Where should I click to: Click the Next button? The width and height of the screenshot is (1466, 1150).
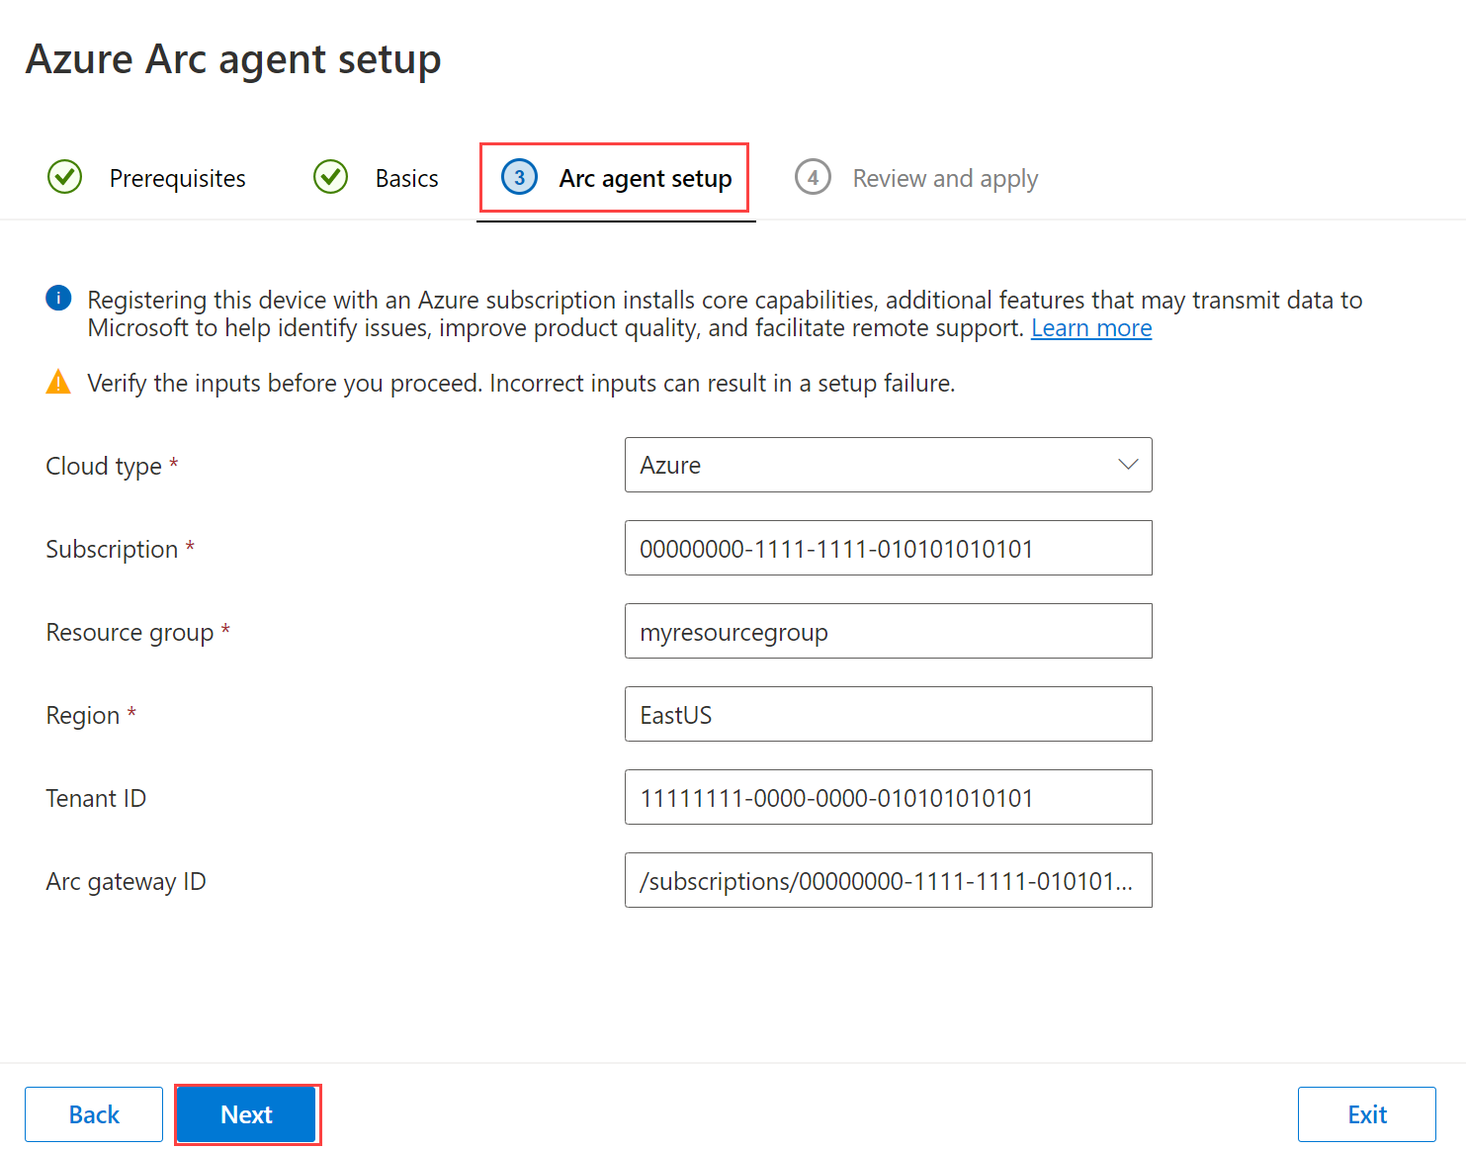(247, 1114)
